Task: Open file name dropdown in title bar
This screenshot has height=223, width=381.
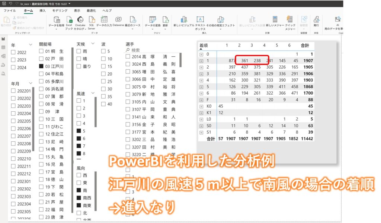Action: click(70, 4)
